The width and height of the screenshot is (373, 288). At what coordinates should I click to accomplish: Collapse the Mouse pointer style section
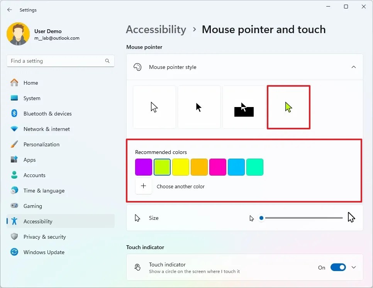pos(354,67)
